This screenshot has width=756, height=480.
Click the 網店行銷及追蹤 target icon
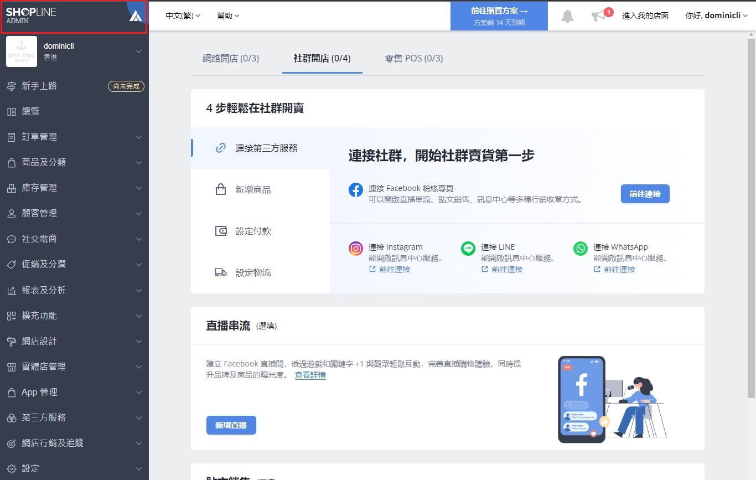coord(12,443)
